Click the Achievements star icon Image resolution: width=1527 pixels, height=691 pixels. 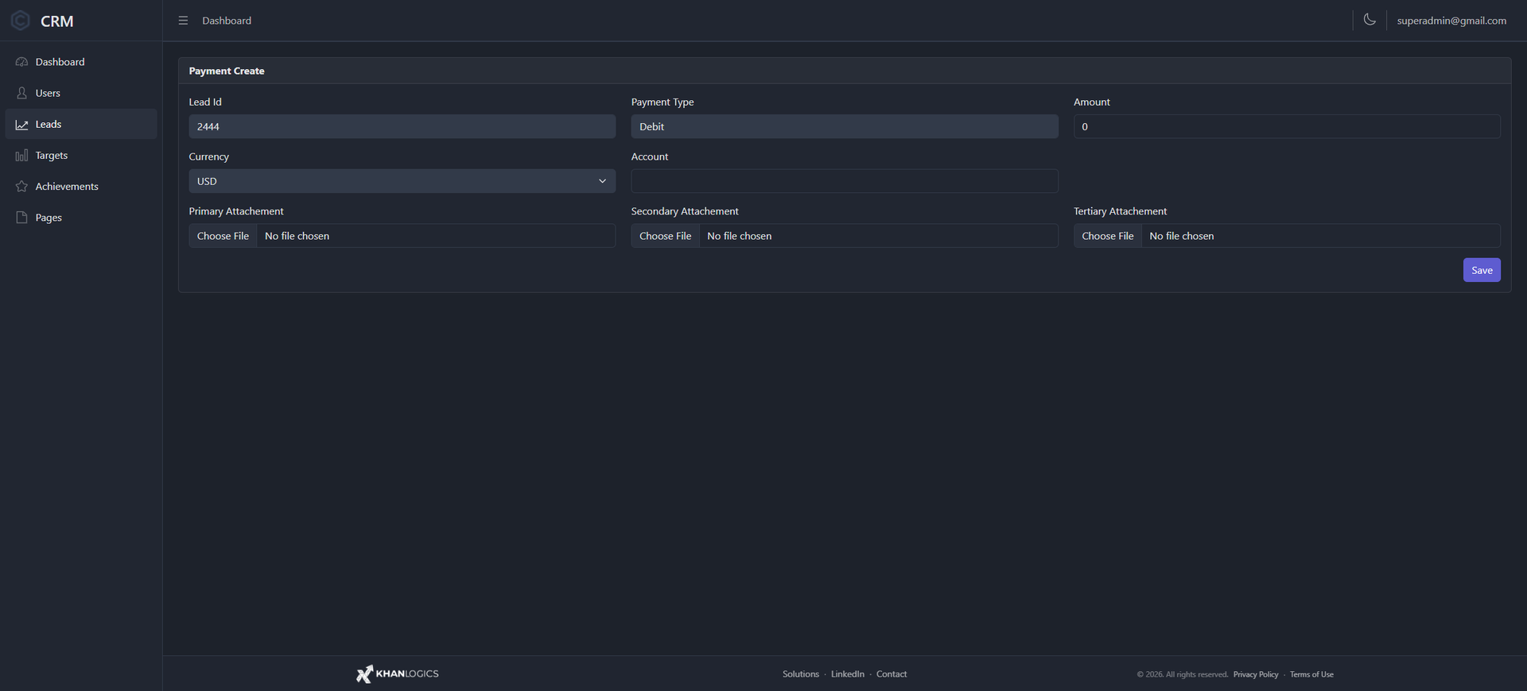pos(21,187)
